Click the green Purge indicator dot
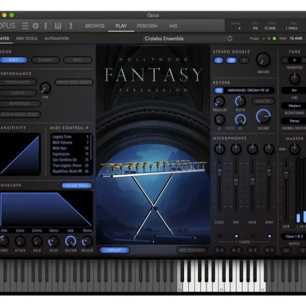306x307 pixels. pos(274,38)
